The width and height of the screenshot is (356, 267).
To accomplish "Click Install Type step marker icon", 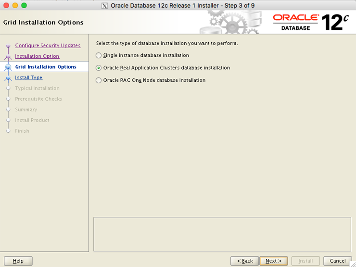I will point(8,78).
